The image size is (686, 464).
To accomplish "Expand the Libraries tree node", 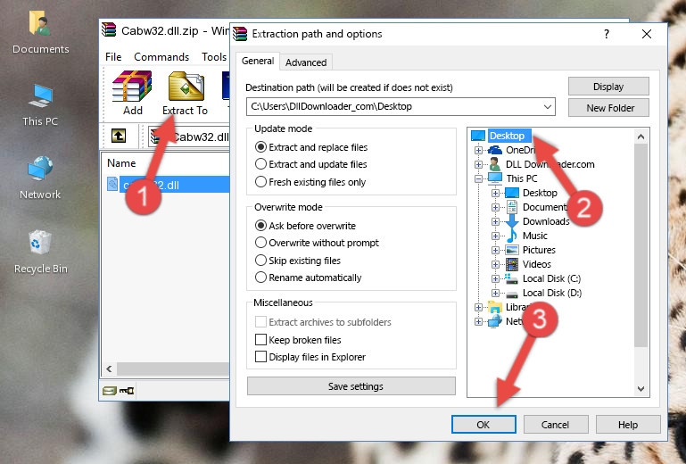I will pos(478,307).
